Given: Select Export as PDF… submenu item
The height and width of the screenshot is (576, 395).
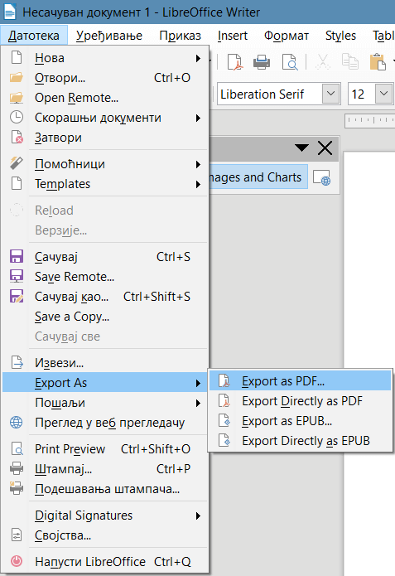Looking at the screenshot, I should [x=301, y=381].
